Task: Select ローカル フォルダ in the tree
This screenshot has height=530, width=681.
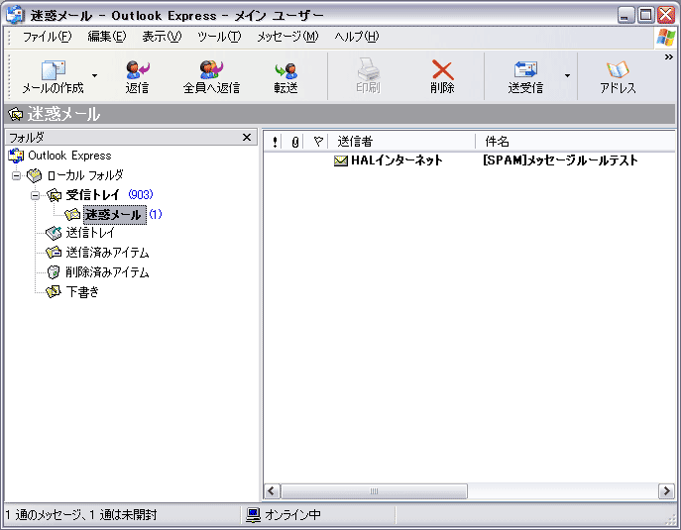Action: pos(85,175)
